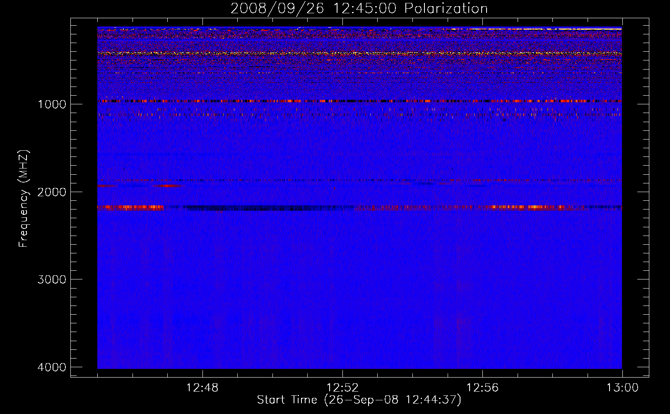Select the 2000 MHz frequency tick label
This screenshot has width=670, height=414.
[52, 192]
